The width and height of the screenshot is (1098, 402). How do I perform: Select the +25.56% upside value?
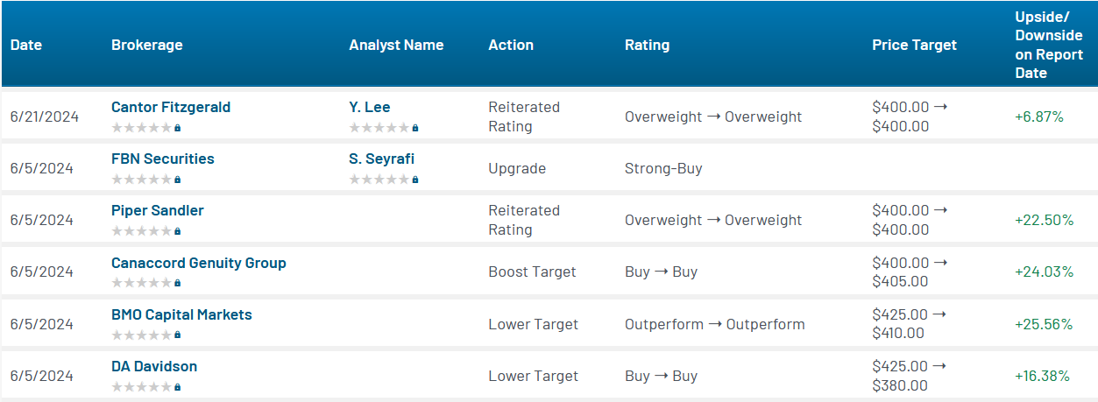click(1045, 324)
